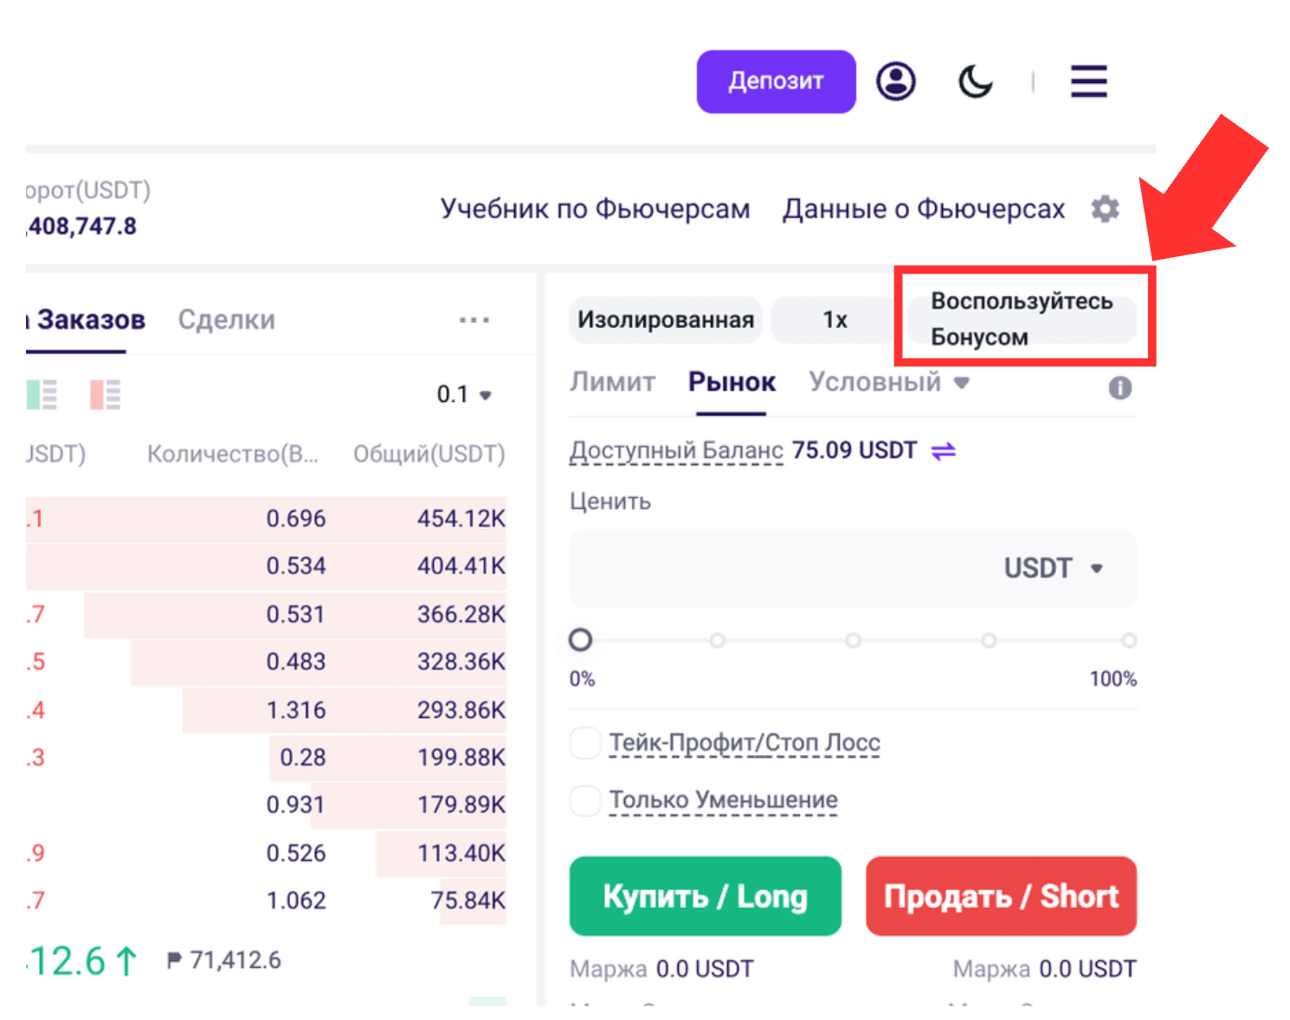Expand the 0.1 price grouping dropdown
Image resolution: width=1290 pixels, height=1020 pixels.
(x=464, y=395)
